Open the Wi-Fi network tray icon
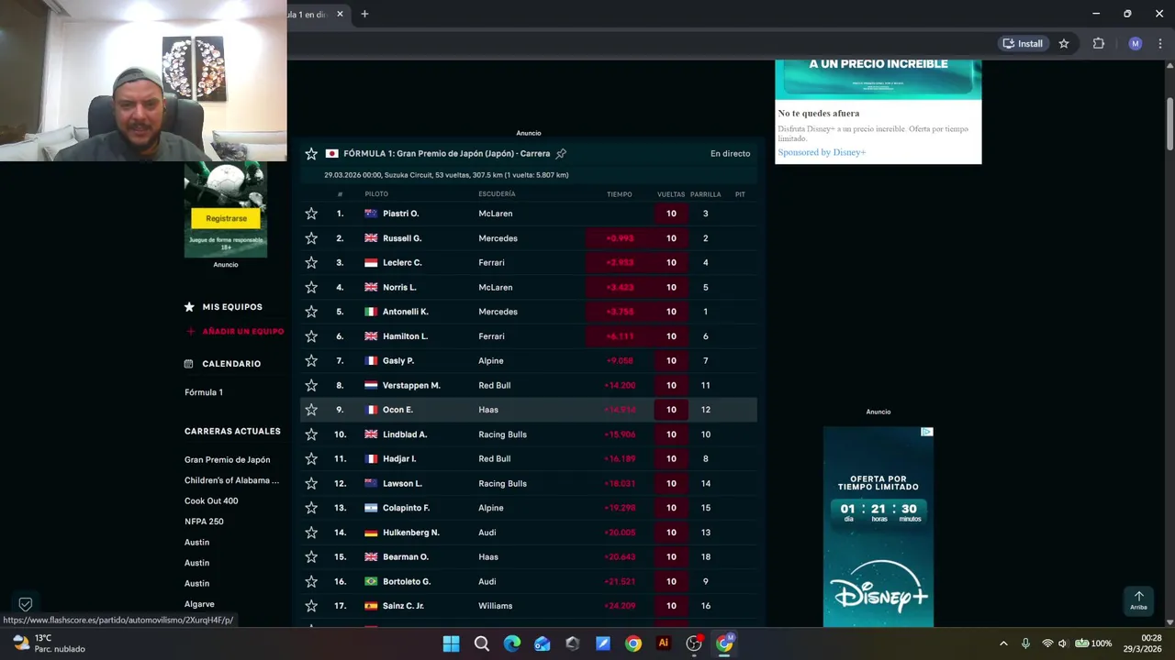 tap(1047, 643)
